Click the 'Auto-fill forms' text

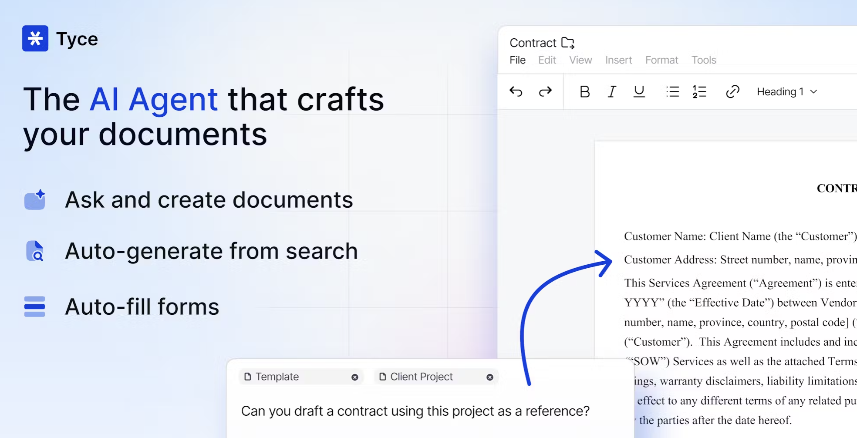(x=142, y=307)
